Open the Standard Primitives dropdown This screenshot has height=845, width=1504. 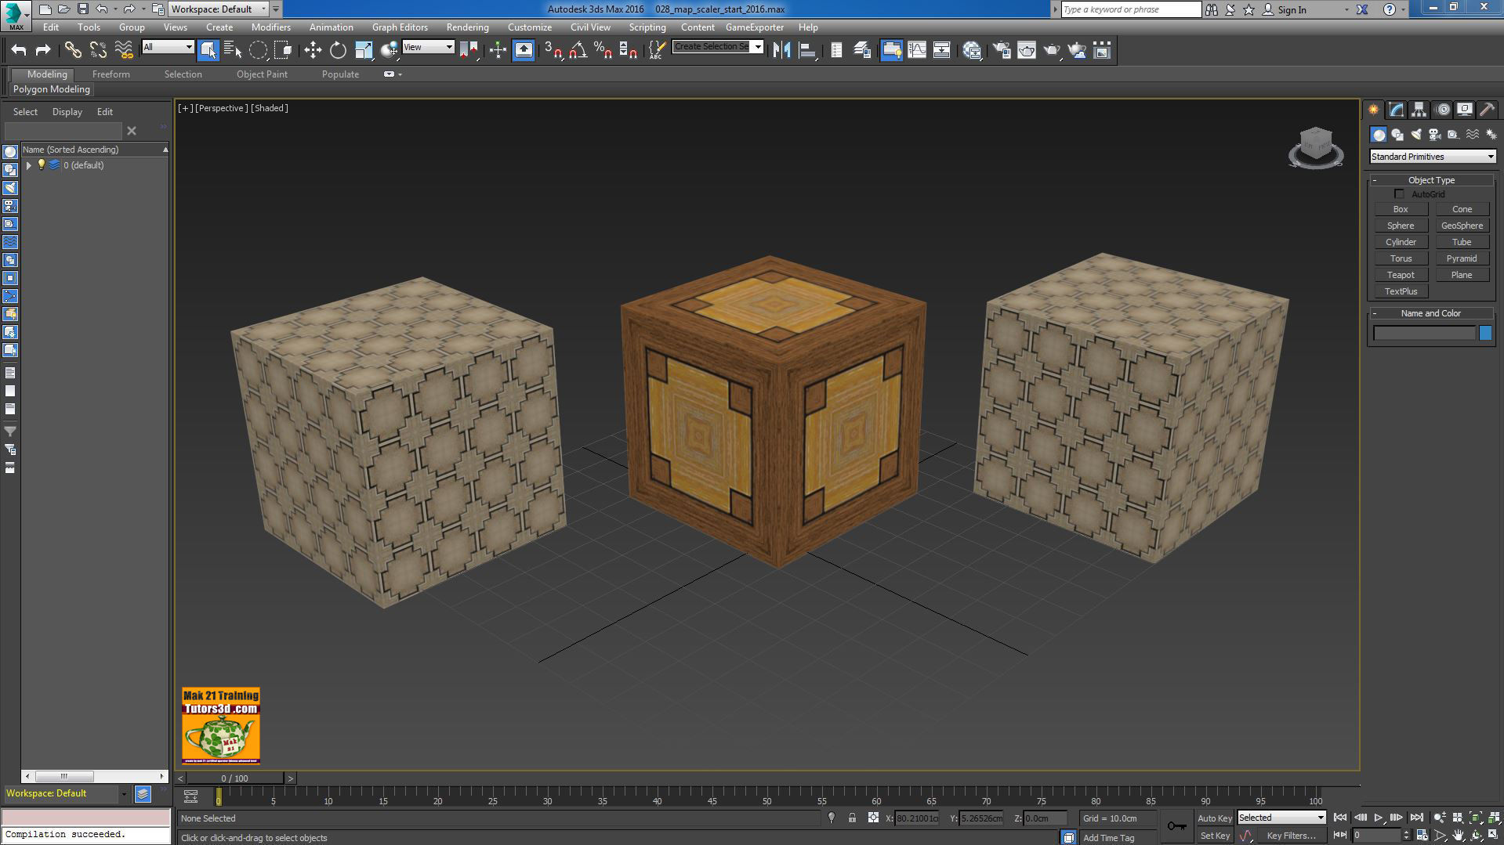pos(1432,157)
